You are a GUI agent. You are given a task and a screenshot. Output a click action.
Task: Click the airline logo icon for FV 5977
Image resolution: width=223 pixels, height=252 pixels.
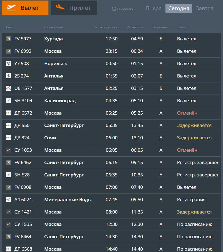coord(9,39)
